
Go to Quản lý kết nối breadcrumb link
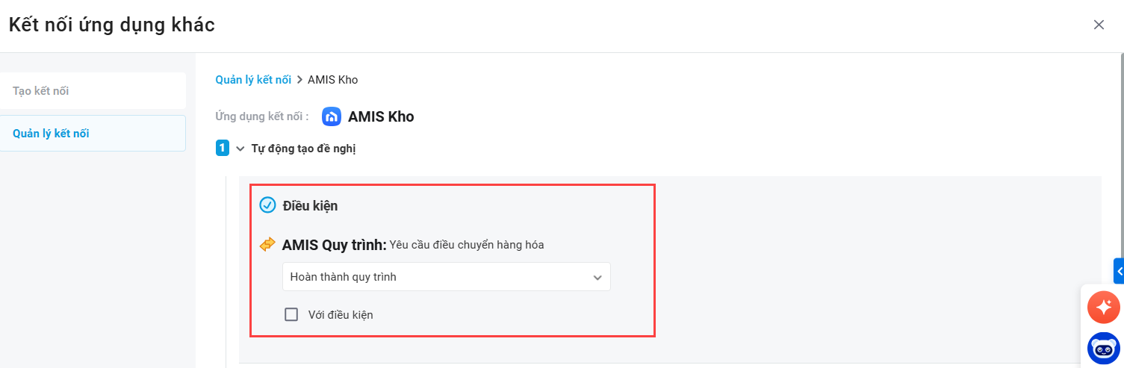[253, 80]
